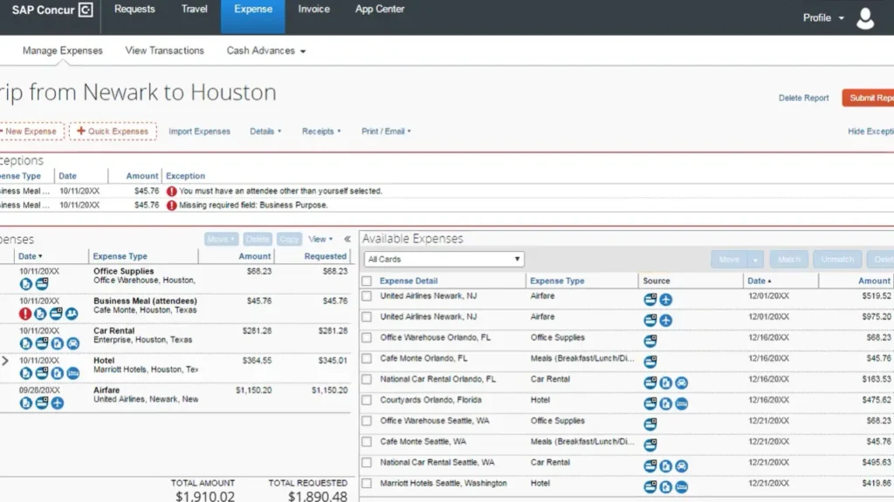Viewport: 894px width, 502px height.
Task: Click the credit card icon on the Office Supplies expense
Action: coord(42,283)
